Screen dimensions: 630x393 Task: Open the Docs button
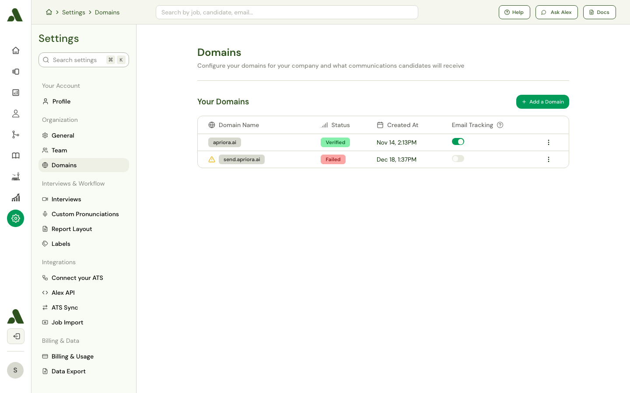pos(599,12)
